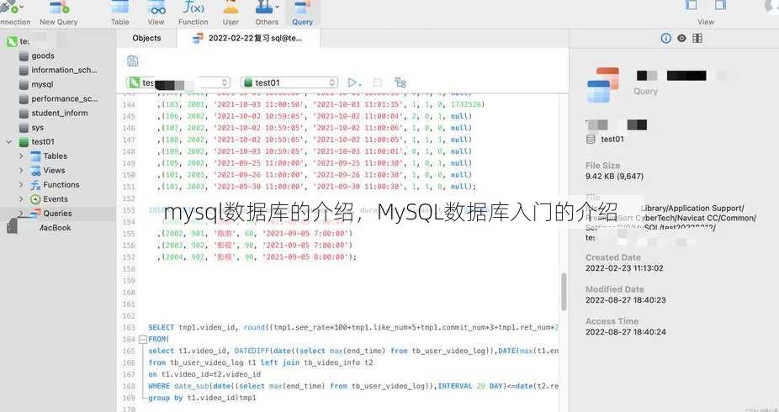Select the Query toolbar button

pos(303,13)
